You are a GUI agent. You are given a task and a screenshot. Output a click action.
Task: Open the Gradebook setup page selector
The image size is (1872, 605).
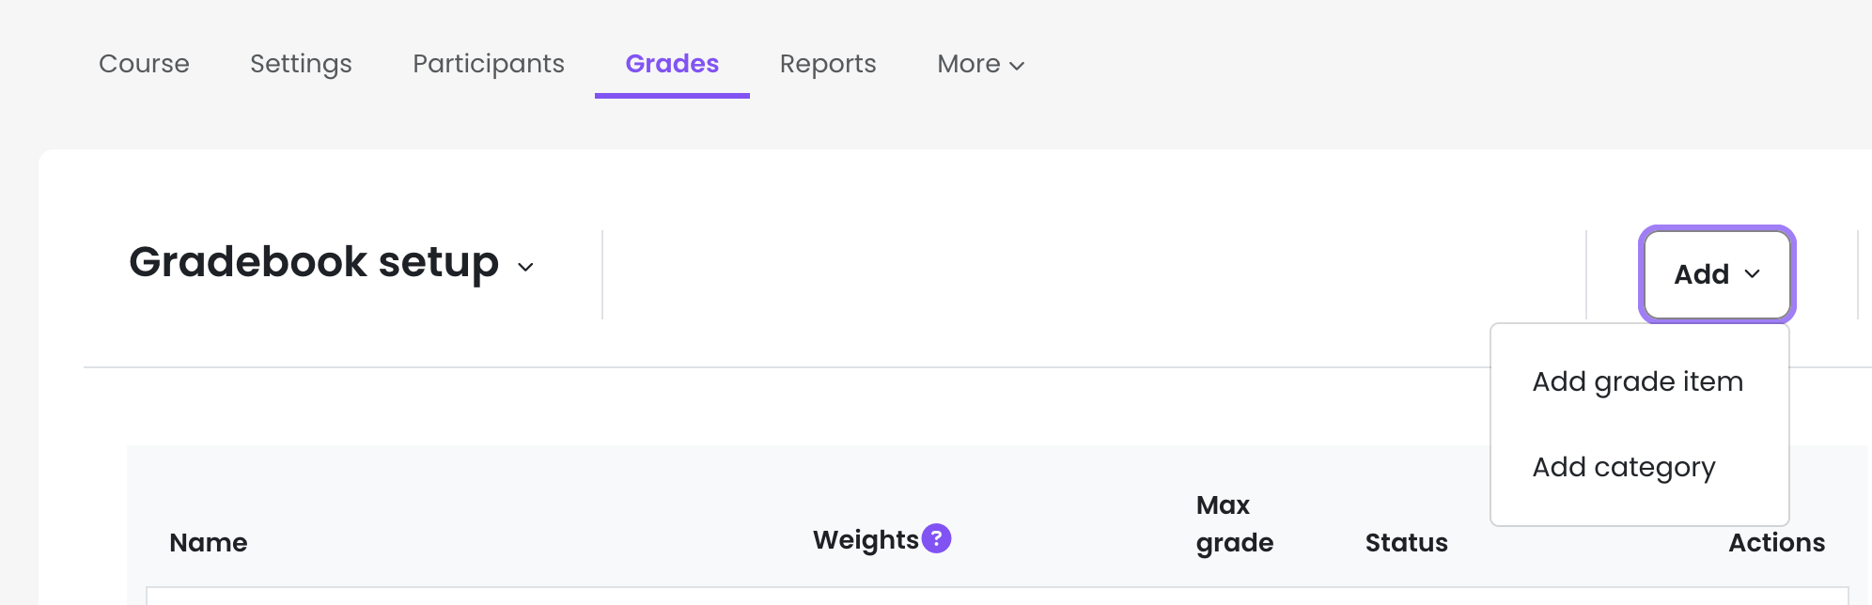(x=331, y=263)
